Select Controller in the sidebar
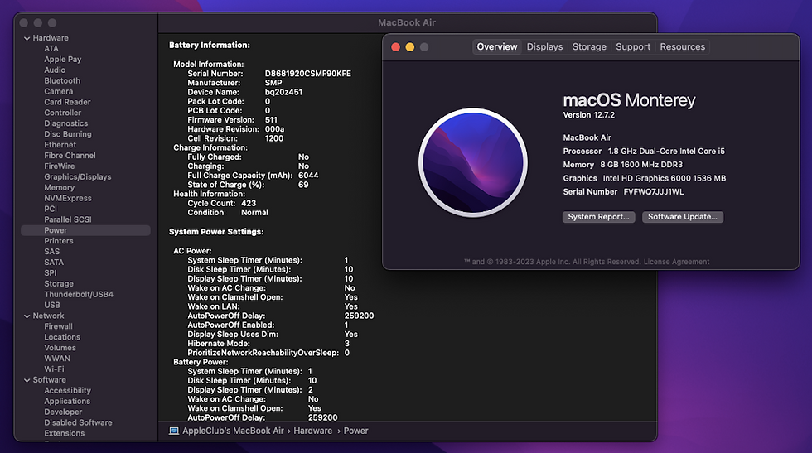This screenshot has height=453, width=812. [63, 113]
